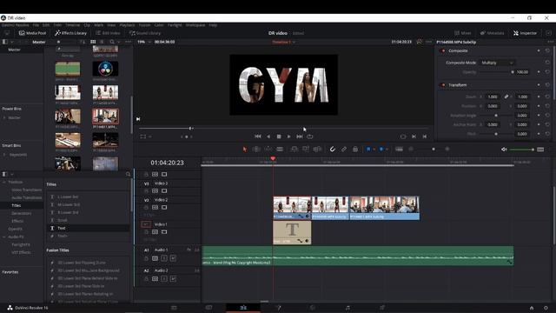Image resolution: width=556 pixels, height=313 pixels.
Task: Click the Stop playback button
Action: [279, 137]
